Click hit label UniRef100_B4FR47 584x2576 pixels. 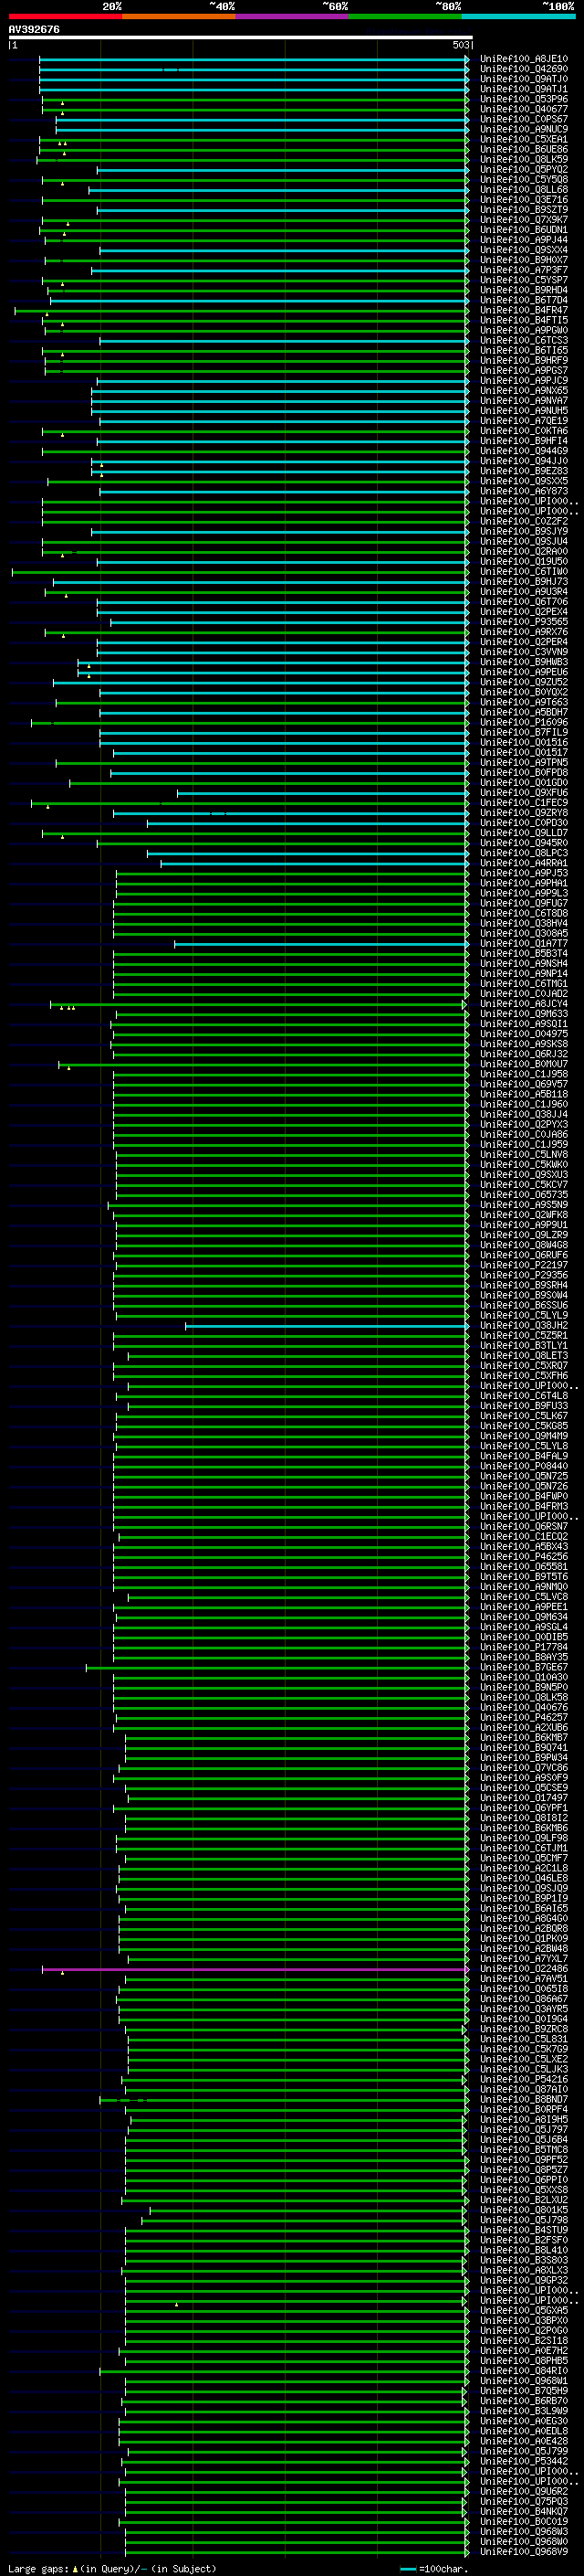coord(524,311)
